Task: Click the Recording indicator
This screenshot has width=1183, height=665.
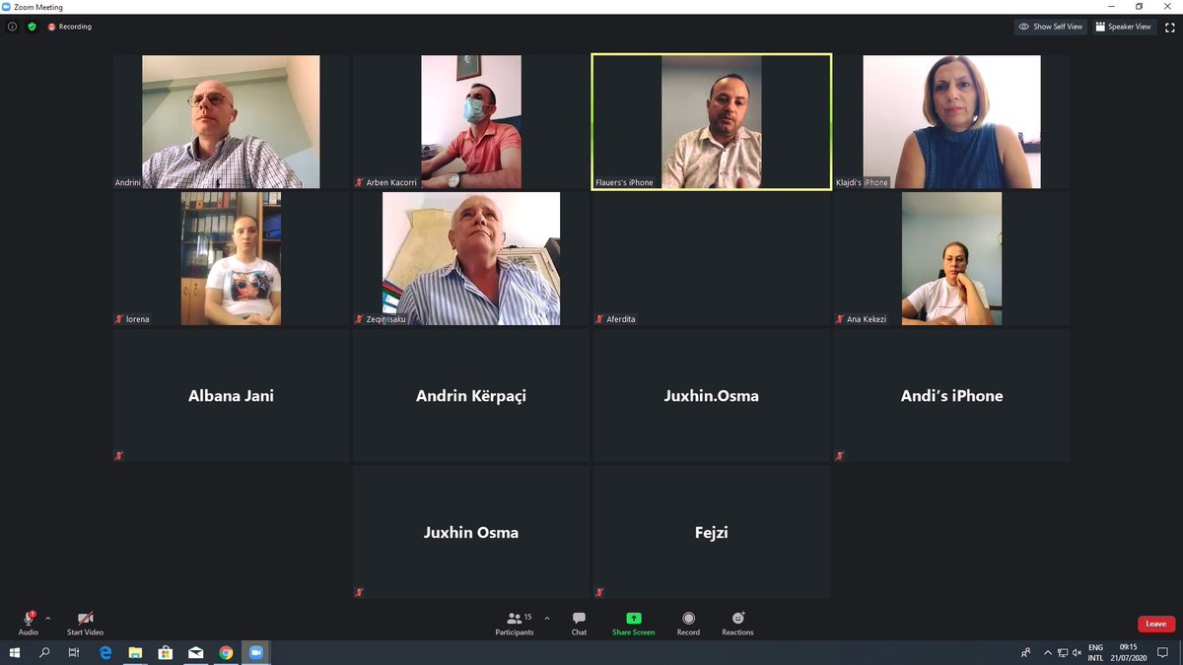Action: pos(69,27)
